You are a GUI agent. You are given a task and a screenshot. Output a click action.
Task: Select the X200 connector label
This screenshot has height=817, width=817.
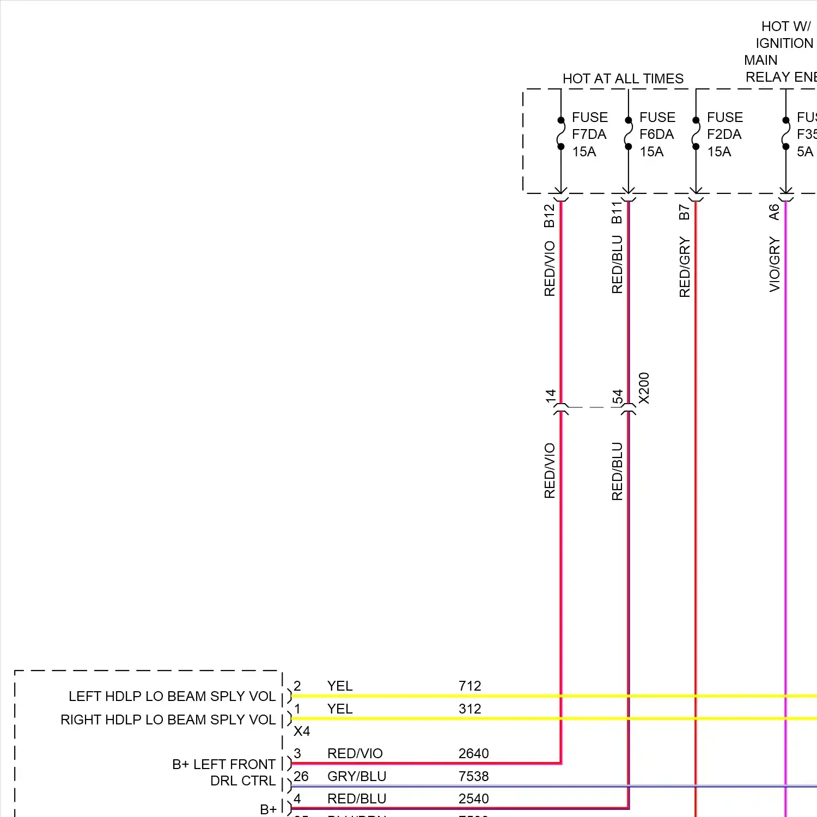(644, 388)
